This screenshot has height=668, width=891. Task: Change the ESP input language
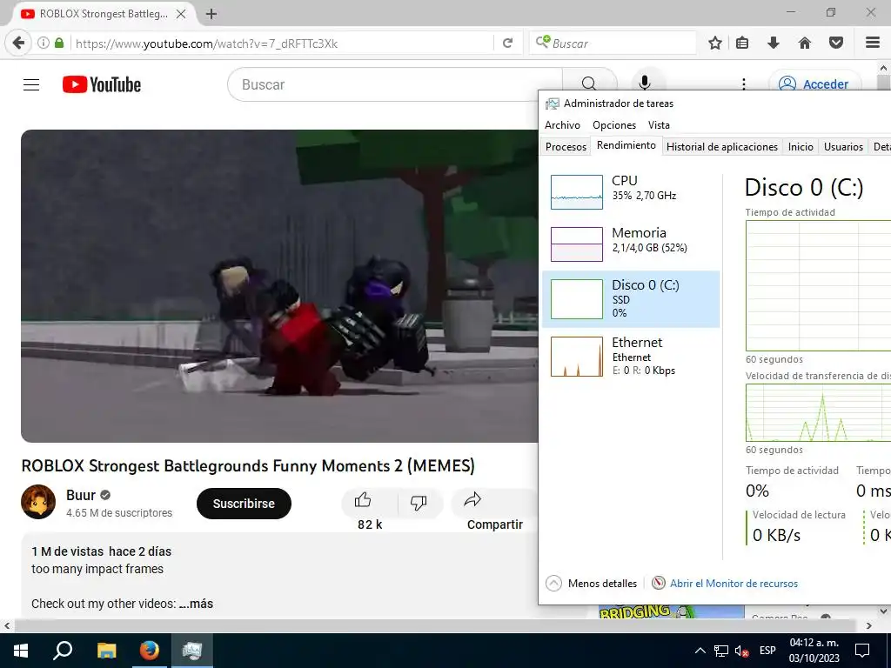pyautogui.click(x=767, y=651)
